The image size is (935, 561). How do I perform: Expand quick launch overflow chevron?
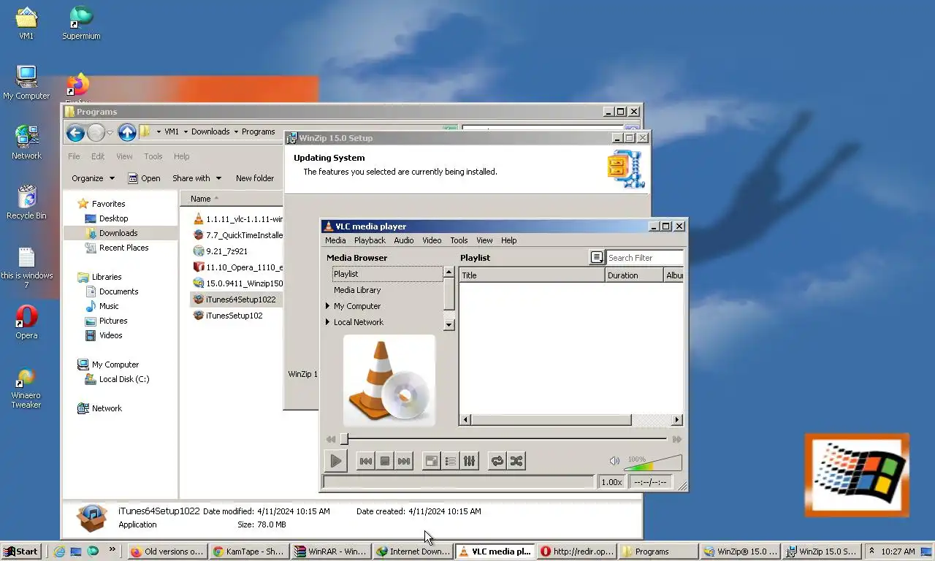(x=112, y=550)
